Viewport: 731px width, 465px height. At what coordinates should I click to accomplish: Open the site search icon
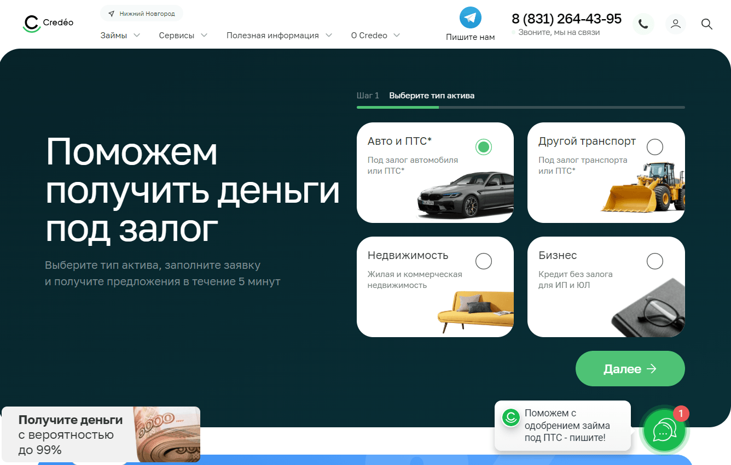click(x=706, y=24)
